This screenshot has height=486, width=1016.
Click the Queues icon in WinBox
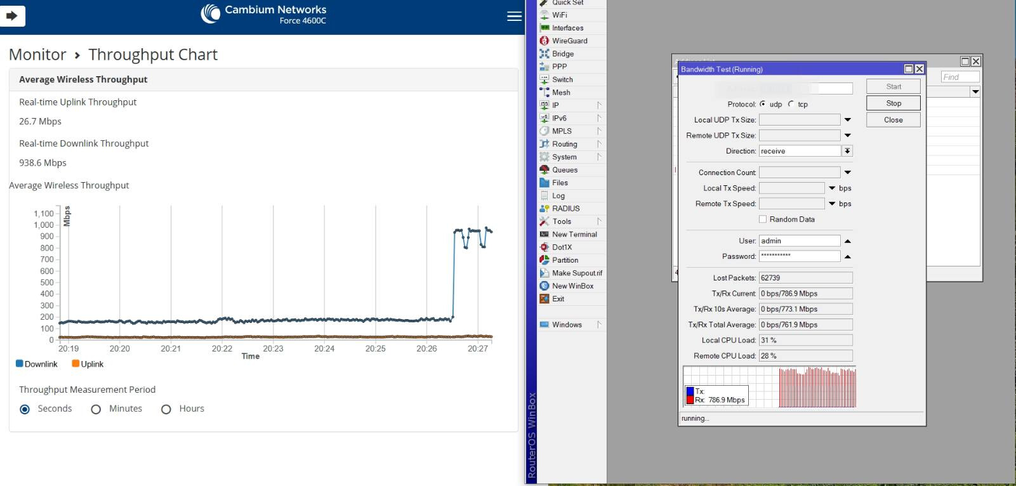(544, 170)
